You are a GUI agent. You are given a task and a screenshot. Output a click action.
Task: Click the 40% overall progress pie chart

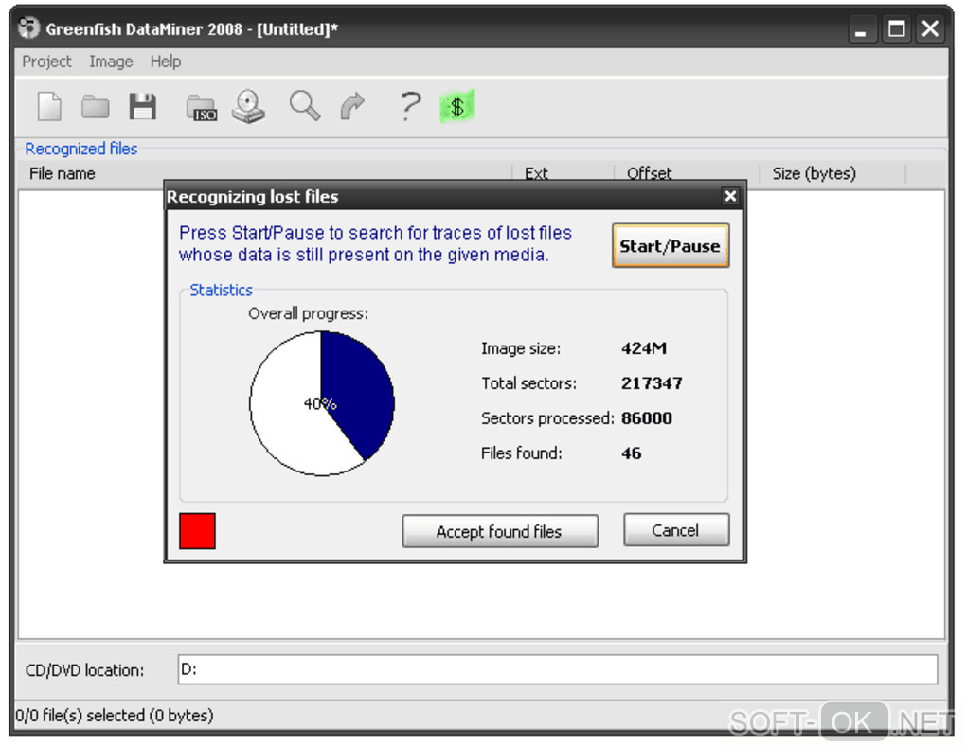point(322,403)
